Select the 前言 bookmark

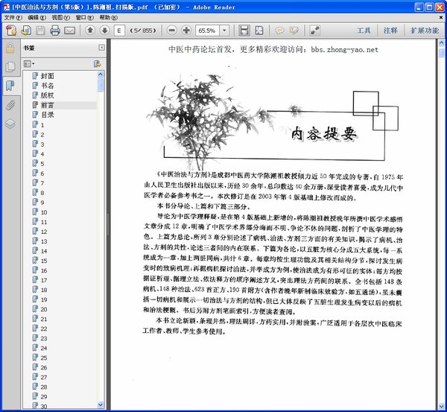coord(47,105)
